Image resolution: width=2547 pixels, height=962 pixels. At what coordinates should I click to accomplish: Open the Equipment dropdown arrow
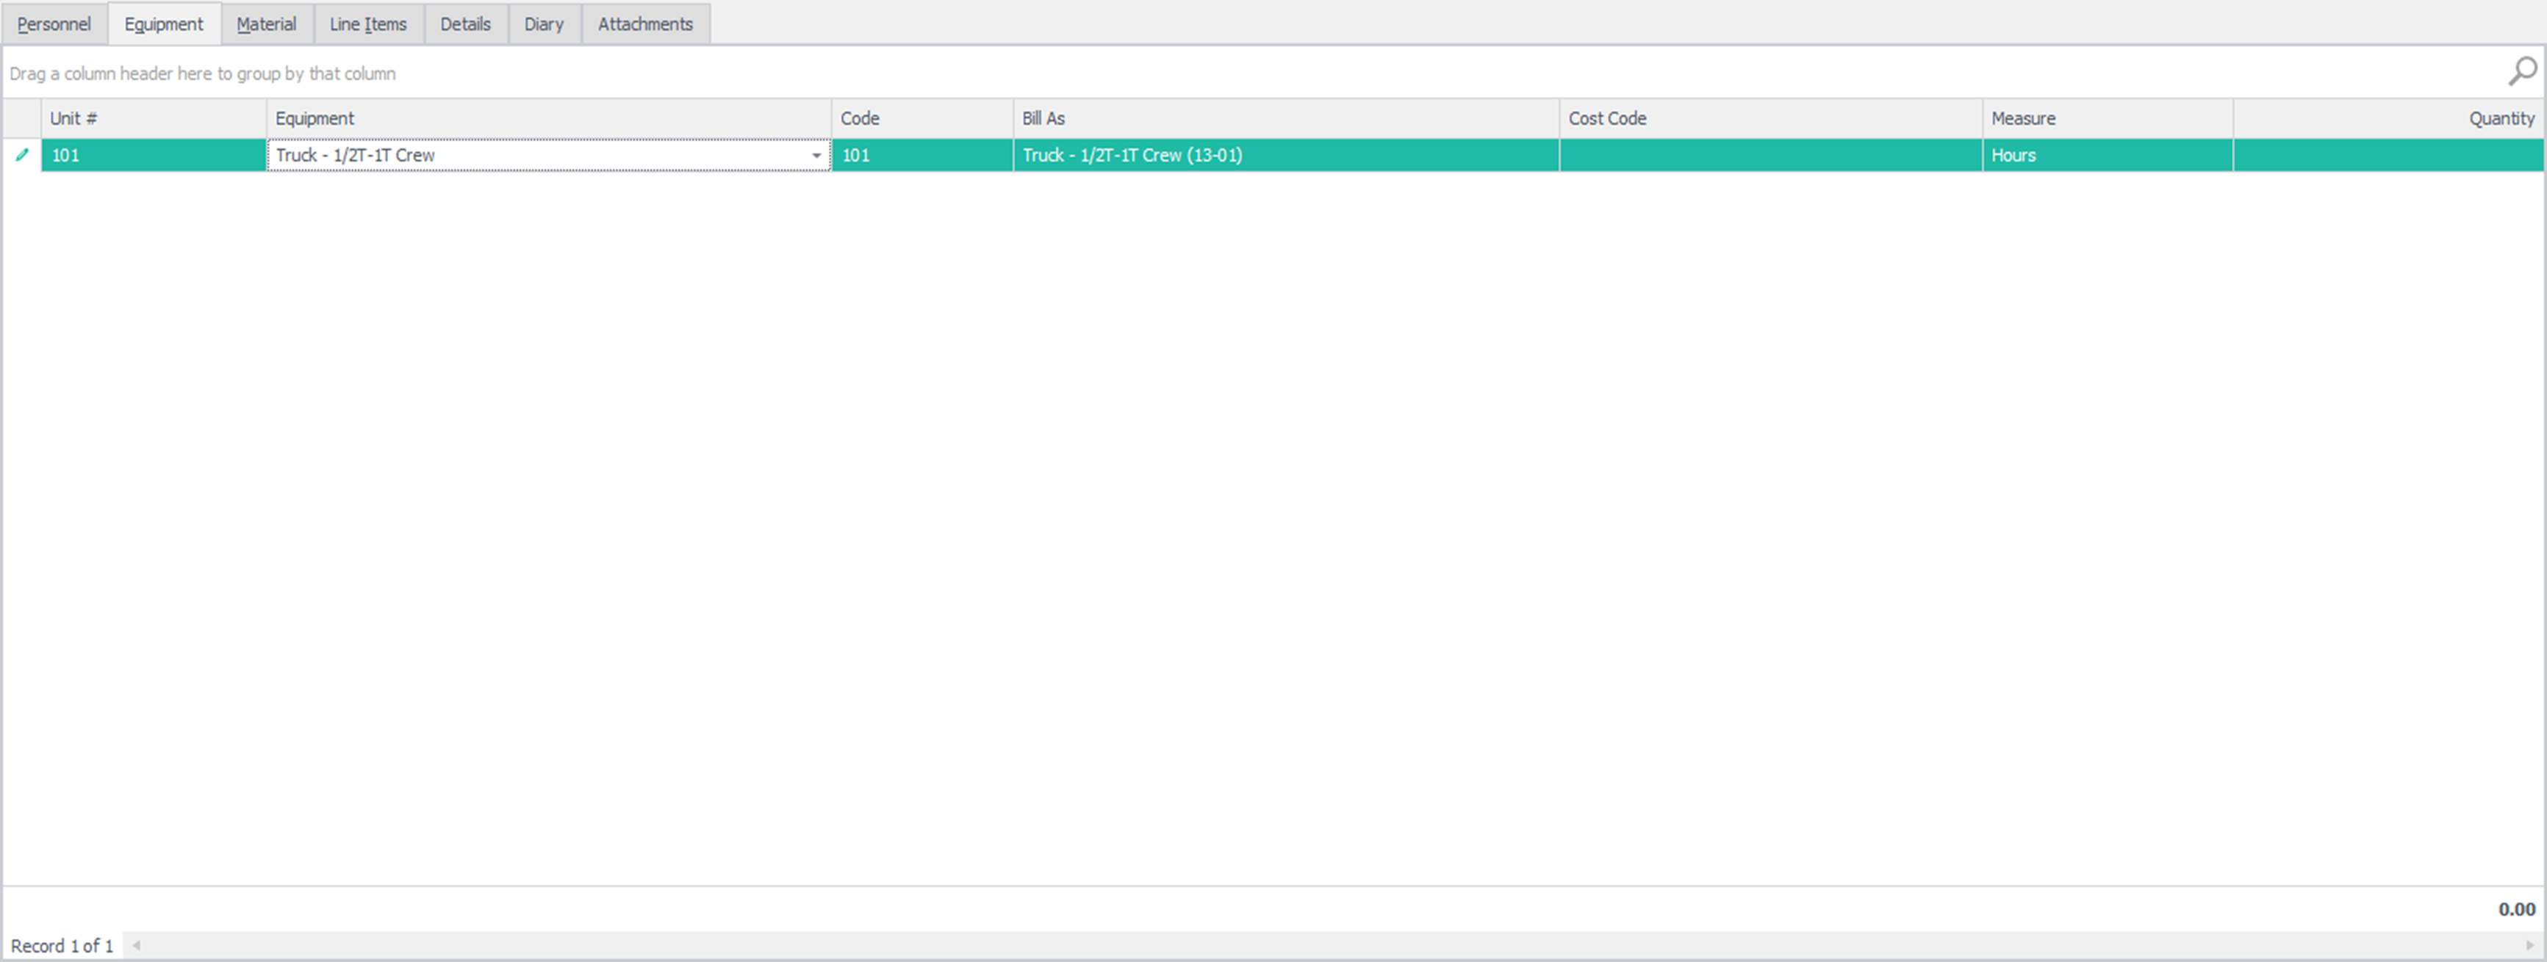tap(816, 155)
